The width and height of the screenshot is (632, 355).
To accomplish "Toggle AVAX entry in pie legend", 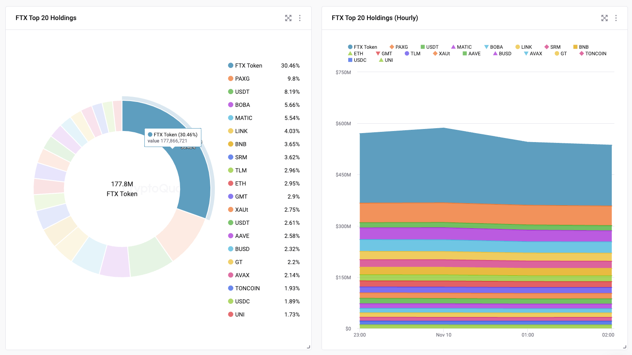I will 239,275.
